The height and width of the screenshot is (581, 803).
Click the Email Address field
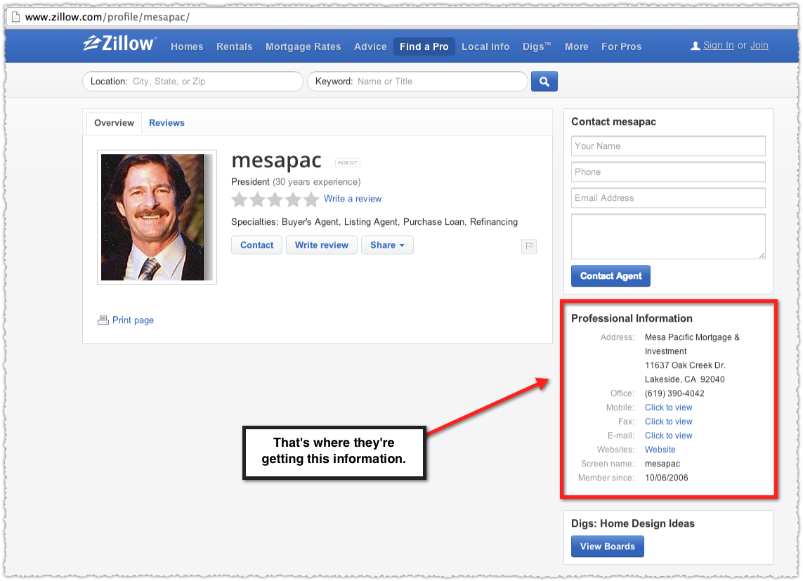pos(668,198)
